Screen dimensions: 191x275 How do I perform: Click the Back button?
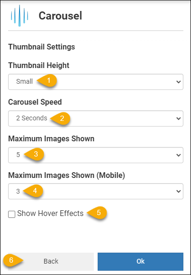pos(51,262)
